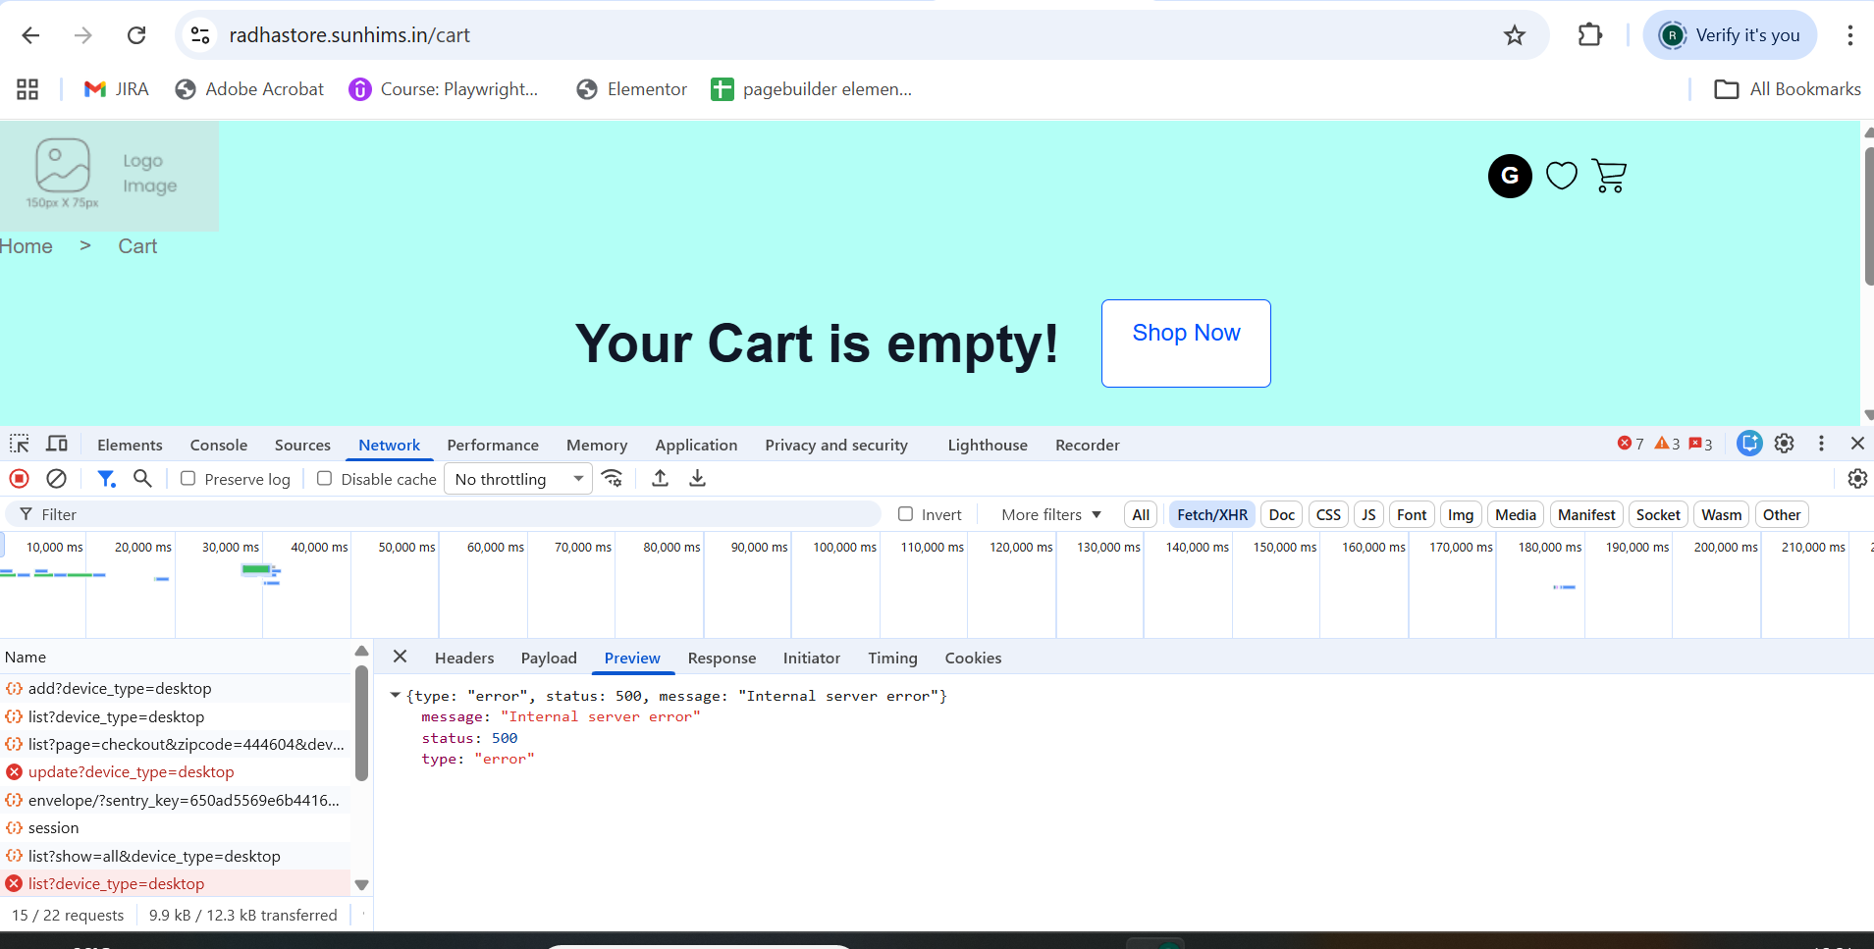This screenshot has height=949, width=1874.
Task: Open the Response tab of the request
Action: point(722,658)
